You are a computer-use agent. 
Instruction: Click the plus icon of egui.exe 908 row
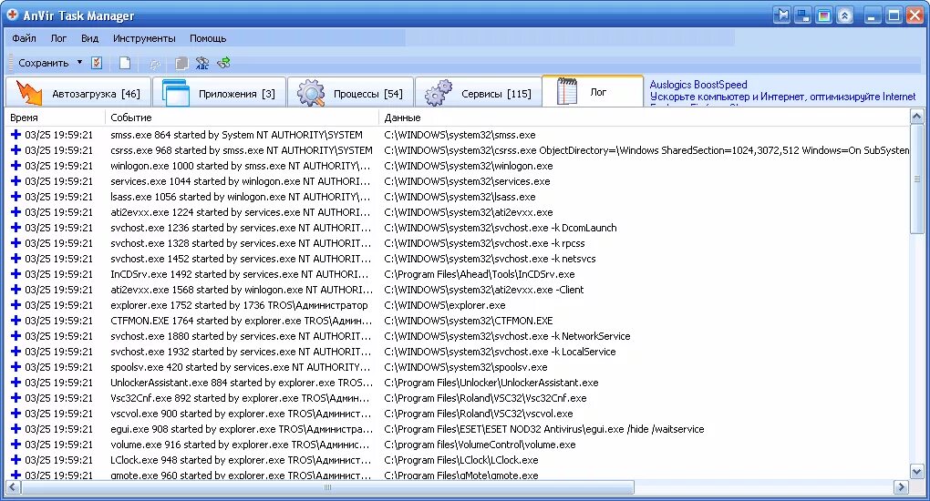[16, 429]
